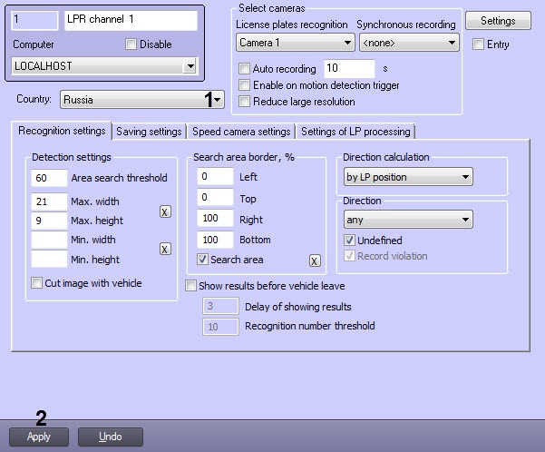
Task: Open the Speed camera settings tab
Action: tap(241, 132)
